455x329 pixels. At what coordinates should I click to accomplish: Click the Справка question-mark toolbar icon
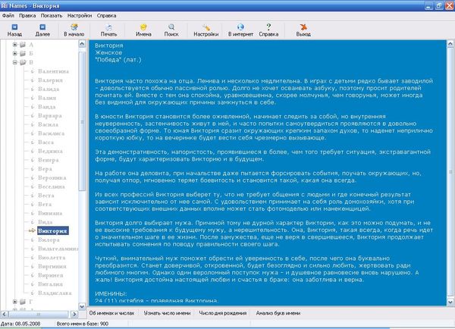(268, 29)
